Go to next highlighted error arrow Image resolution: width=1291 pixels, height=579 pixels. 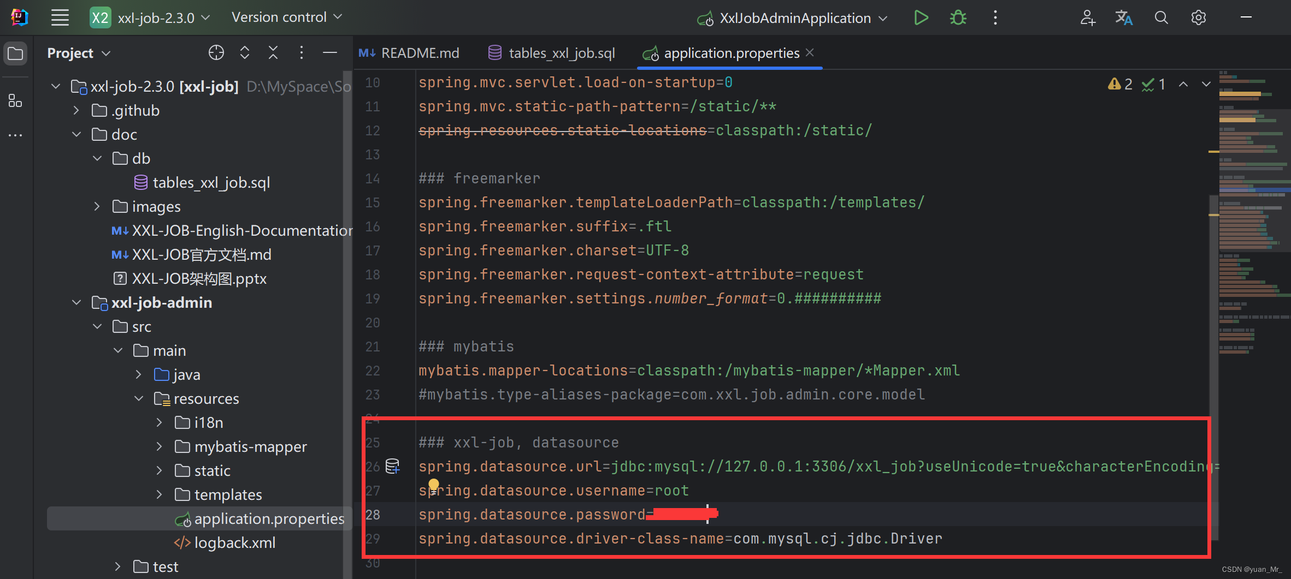point(1206,84)
